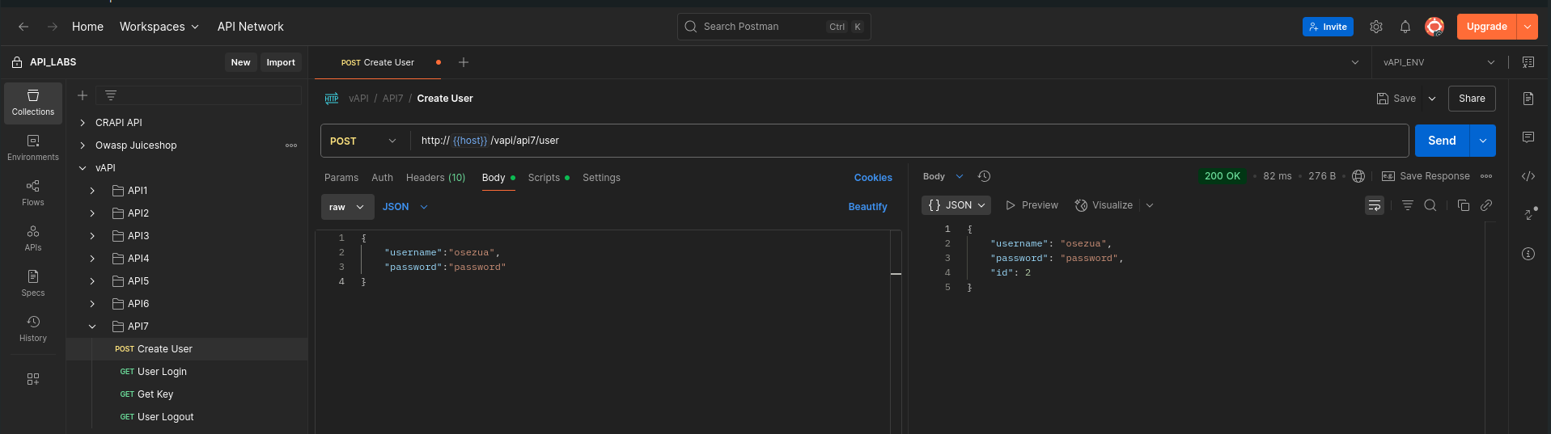Open the response JSON format dropdown
The height and width of the screenshot is (434, 1551).
click(x=956, y=205)
